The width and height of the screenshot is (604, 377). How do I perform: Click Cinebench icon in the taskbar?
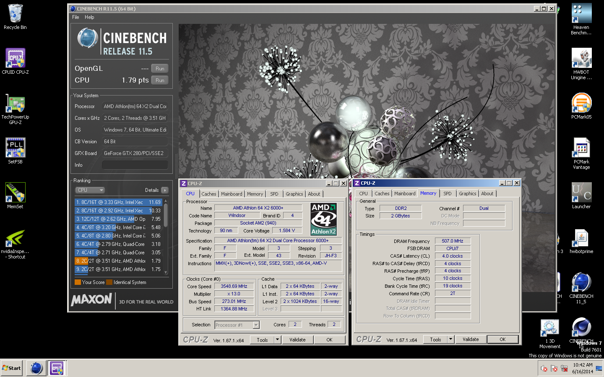(x=36, y=368)
